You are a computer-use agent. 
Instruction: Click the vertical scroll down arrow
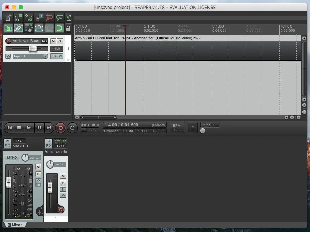tap(304, 99)
